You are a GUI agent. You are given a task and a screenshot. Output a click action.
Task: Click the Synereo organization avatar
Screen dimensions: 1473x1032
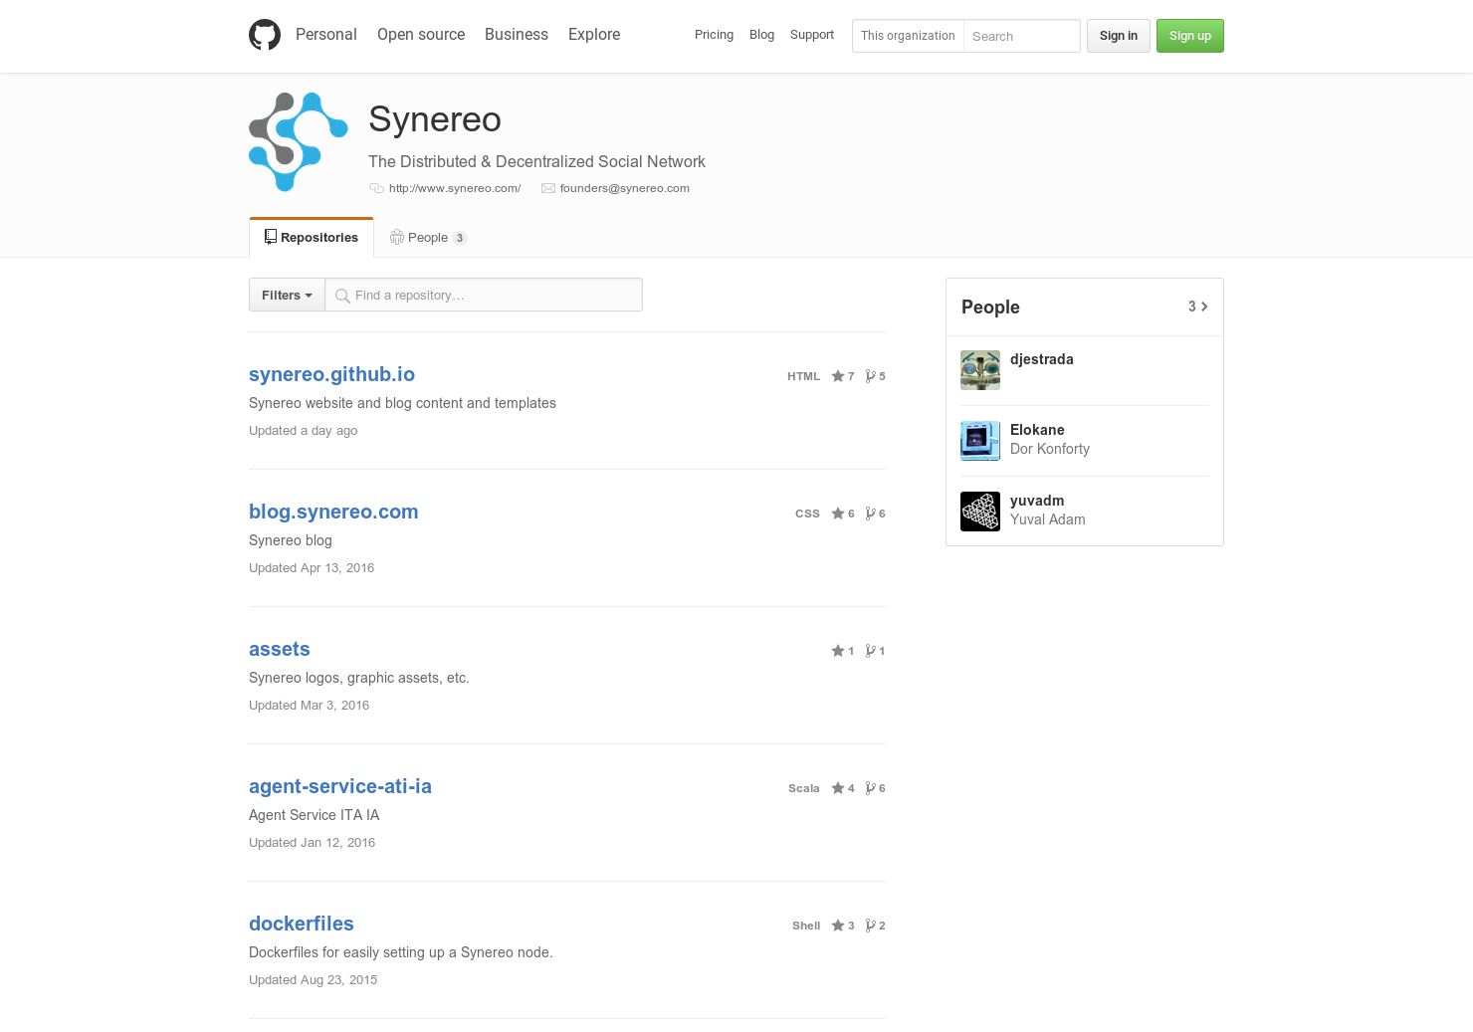(x=298, y=141)
